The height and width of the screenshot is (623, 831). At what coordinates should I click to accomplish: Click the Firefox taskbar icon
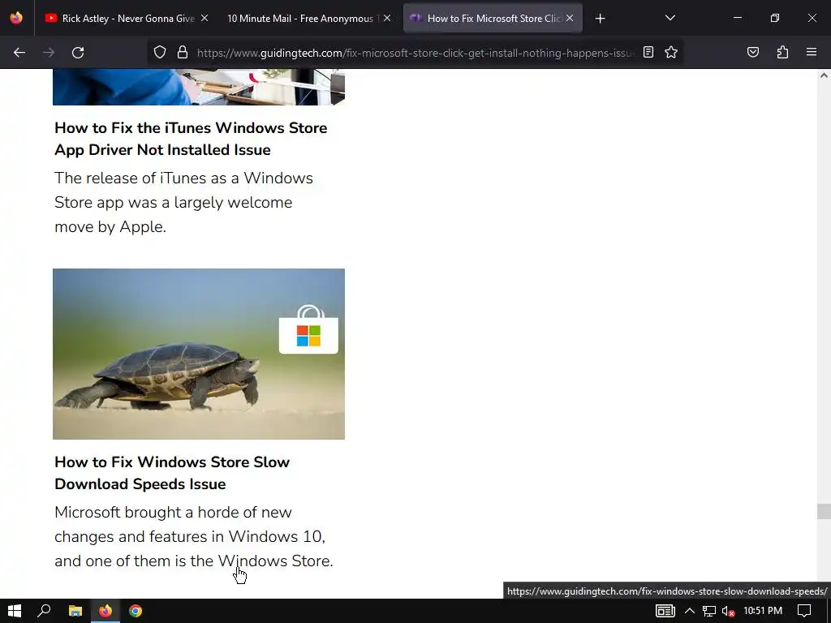(105, 611)
